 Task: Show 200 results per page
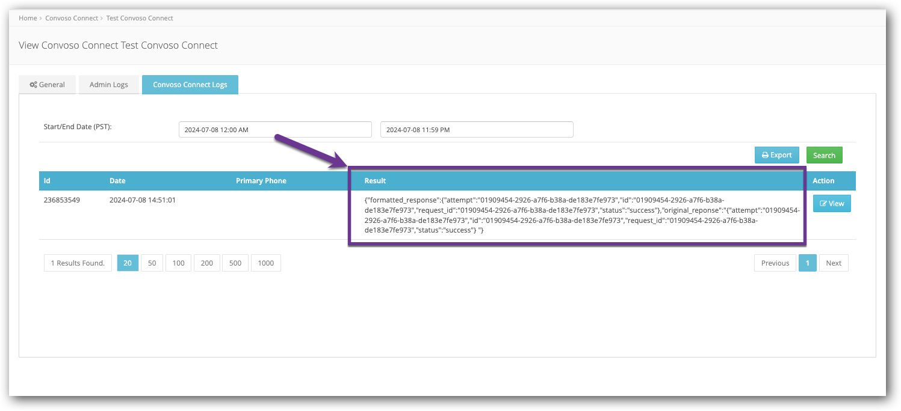point(207,263)
